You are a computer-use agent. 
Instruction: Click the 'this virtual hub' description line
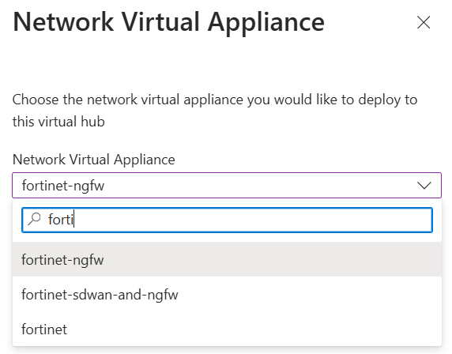click(x=58, y=122)
